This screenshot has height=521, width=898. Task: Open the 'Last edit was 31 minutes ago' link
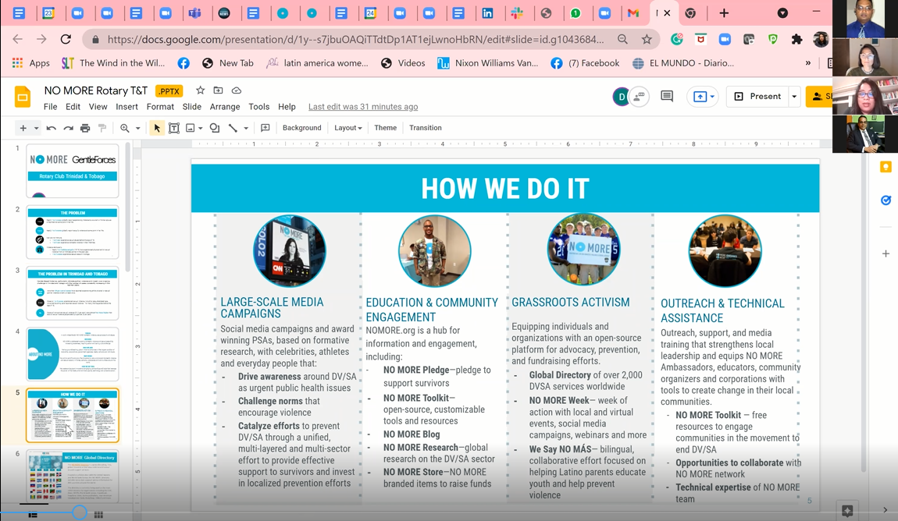(362, 107)
